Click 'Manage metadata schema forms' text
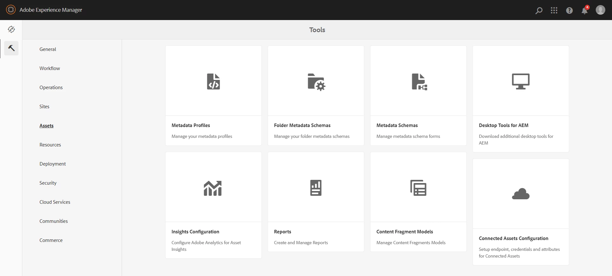This screenshot has height=276, width=612. [x=408, y=136]
